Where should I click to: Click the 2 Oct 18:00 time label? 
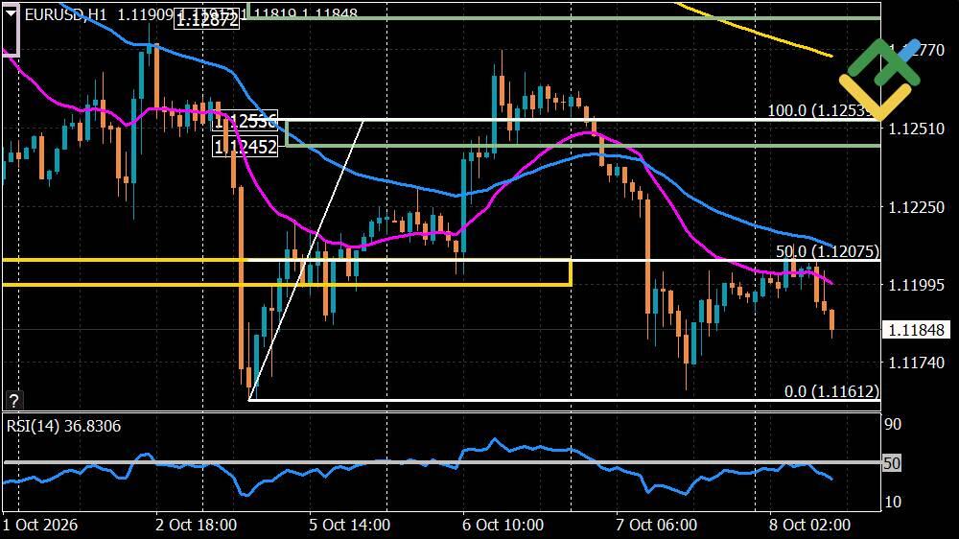pyautogui.click(x=196, y=525)
